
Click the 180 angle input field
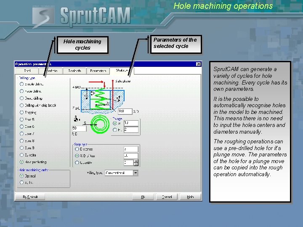(125, 111)
